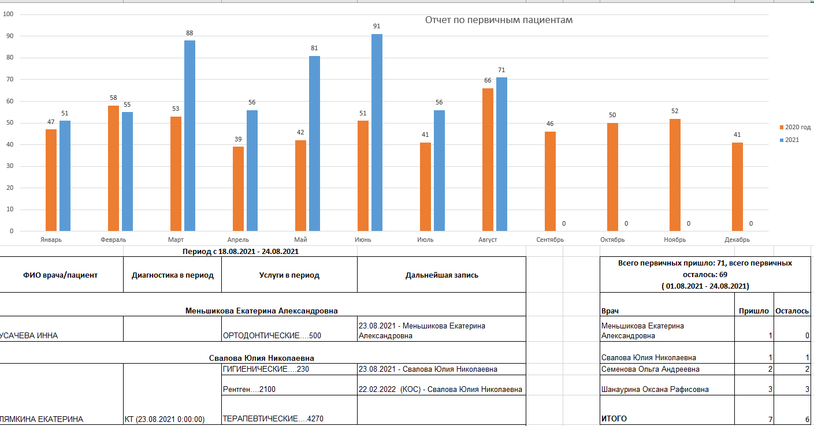Click the "Период с 18.08.2021 - 24.08.2021" cell
The width and height of the screenshot is (814, 426).
240,252
